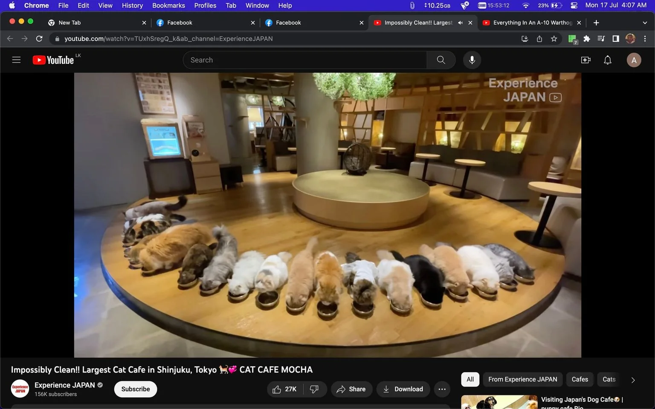Open the media controls icon in Chrome
The image size is (655, 409).
601,39
